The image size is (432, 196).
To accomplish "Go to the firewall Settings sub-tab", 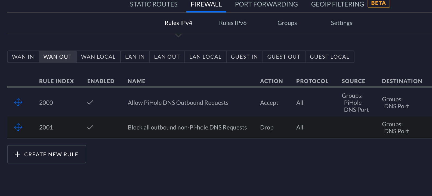I will click(x=341, y=23).
